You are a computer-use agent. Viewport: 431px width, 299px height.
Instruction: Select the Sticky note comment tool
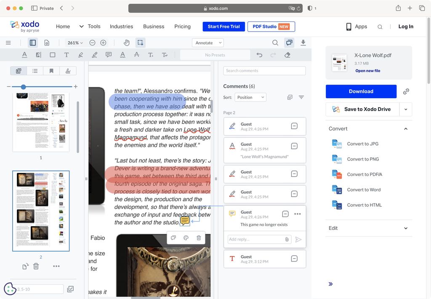[x=108, y=55]
